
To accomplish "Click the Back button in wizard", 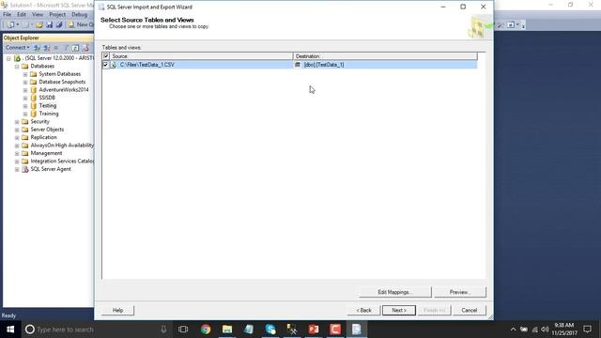I will (363, 310).
